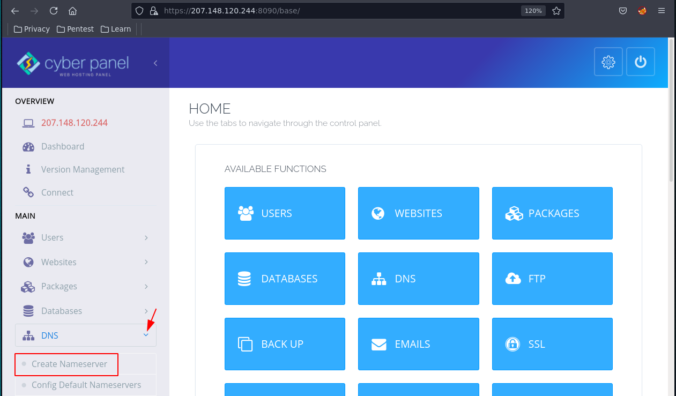Click the Packages row chevron arrow
This screenshot has width=676, height=396.
click(146, 287)
